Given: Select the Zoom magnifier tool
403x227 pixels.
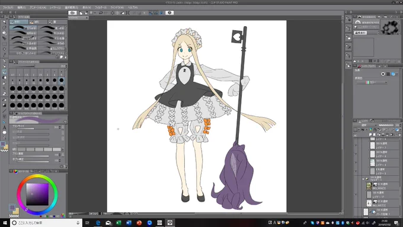Looking at the screenshot, I should point(4,22).
